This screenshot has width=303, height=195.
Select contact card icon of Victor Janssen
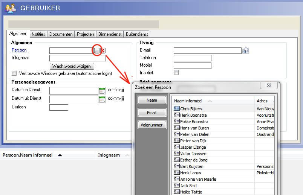click(x=177, y=153)
